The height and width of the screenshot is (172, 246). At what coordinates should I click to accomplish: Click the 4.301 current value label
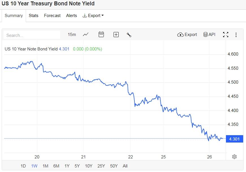coord(234,139)
